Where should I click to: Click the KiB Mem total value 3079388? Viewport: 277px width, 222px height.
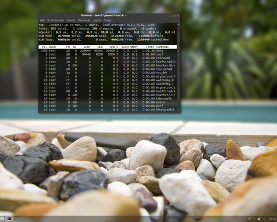pyautogui.click(x=63, y=36)
